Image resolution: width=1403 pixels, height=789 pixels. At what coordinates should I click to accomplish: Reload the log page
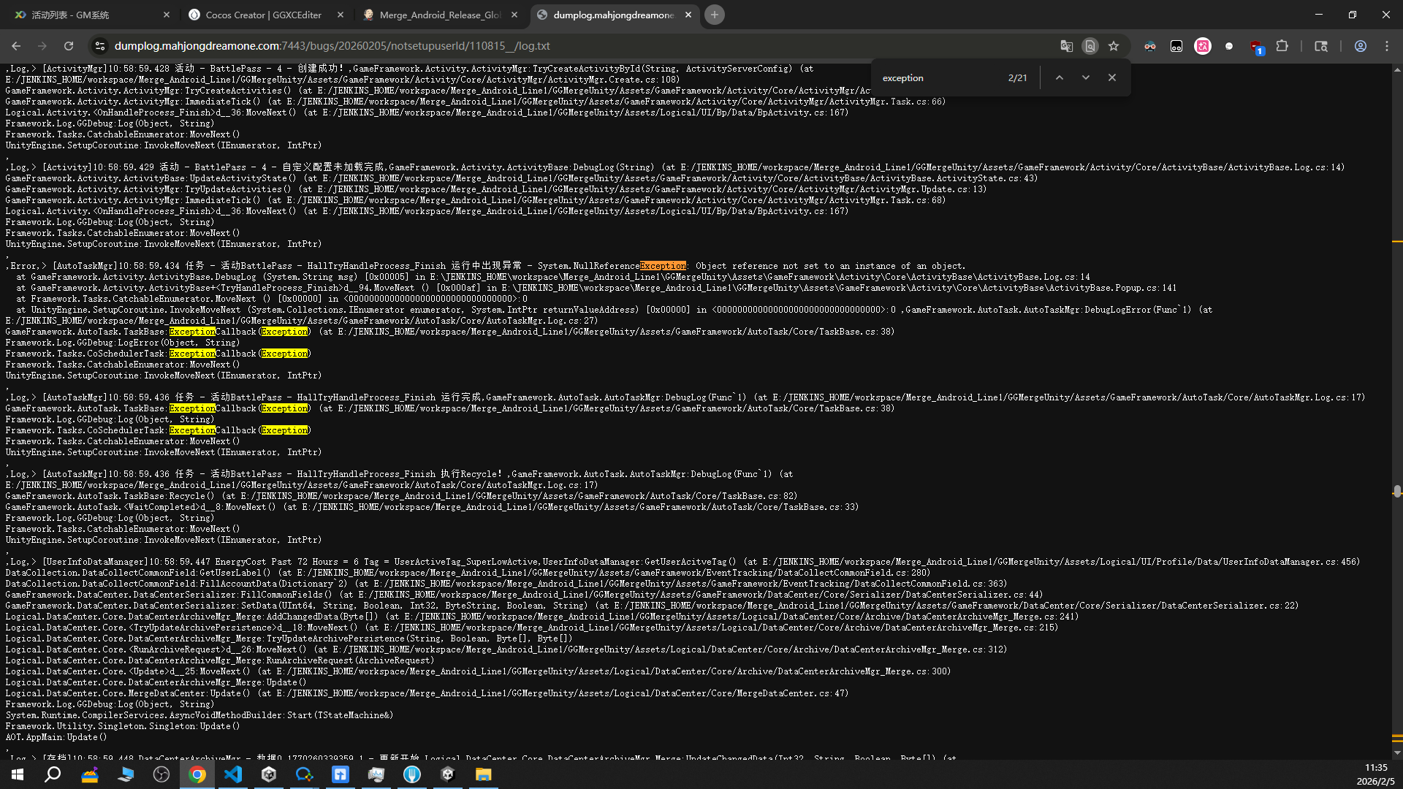pyautogui.click(x=69, y=46)
